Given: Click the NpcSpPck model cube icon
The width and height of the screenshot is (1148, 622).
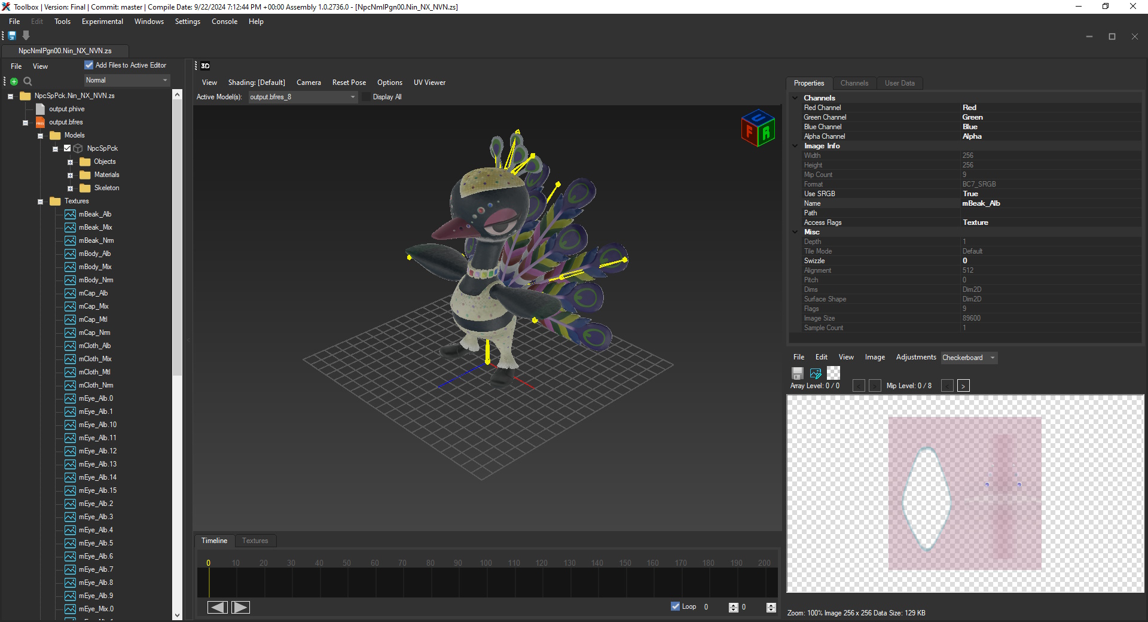Looking at the screenshot, I should (x=78, y=148).
